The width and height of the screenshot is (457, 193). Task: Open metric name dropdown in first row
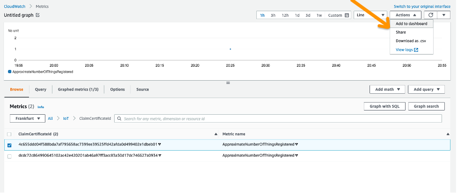pyautogui.click(x=297, y=144)
